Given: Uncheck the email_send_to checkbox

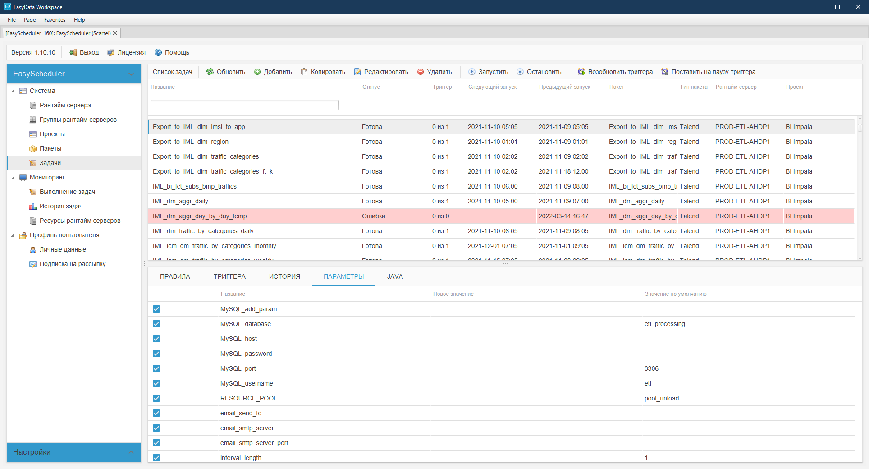Looking at the screenshot, I should point(156,413).
